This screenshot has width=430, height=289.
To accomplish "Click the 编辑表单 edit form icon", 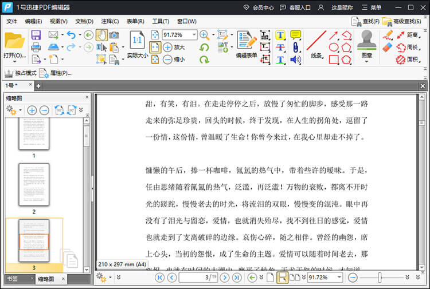I will pyautogui.click(x=247, y=44).
